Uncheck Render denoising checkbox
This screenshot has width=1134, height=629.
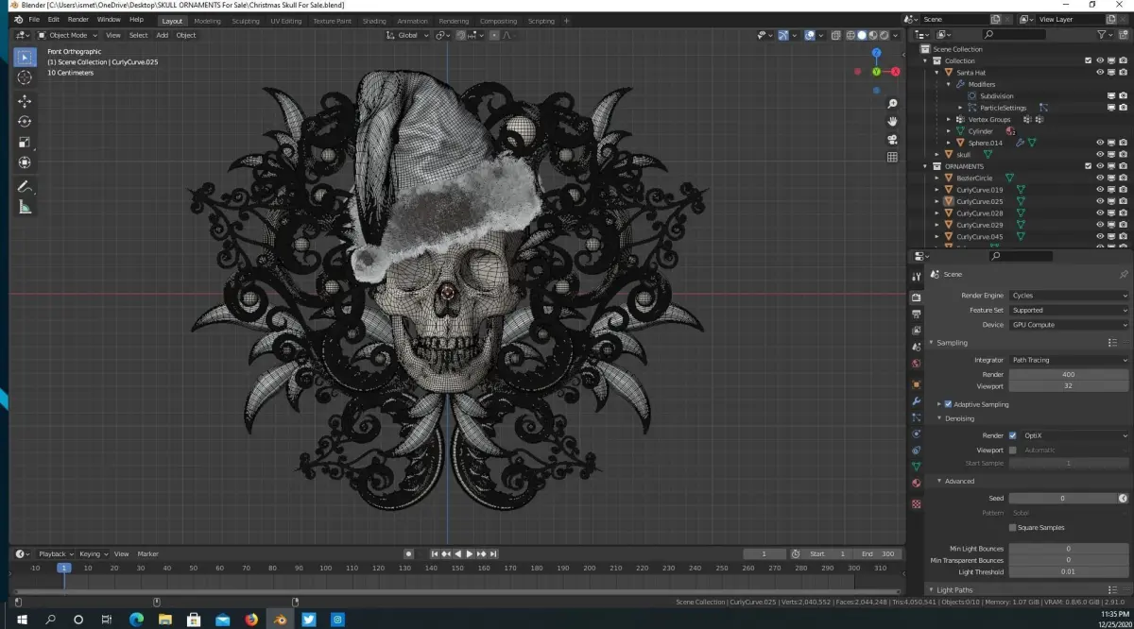point(1013,435)
